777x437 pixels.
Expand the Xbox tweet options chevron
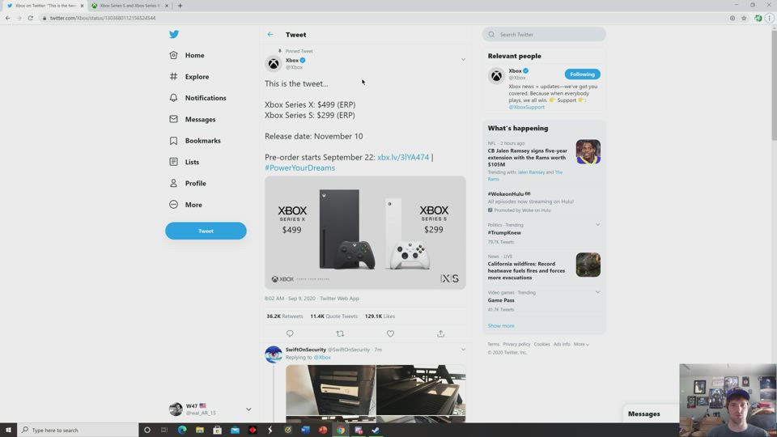[x=463, y=60]
